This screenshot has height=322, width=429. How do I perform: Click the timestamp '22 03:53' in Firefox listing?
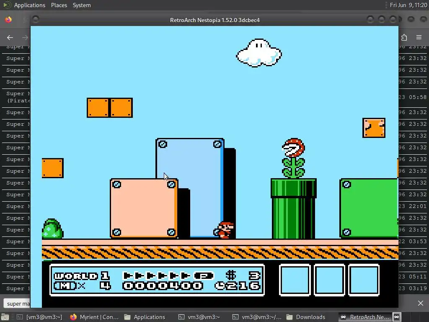coord(413,241)
